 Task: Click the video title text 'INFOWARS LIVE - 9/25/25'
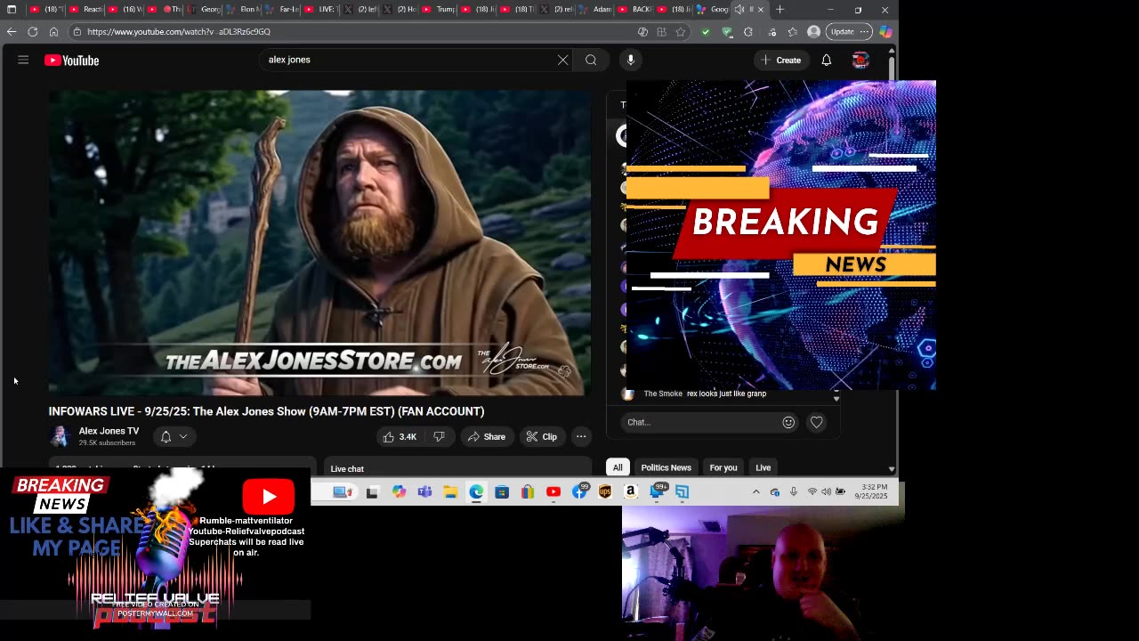(266, 411)
